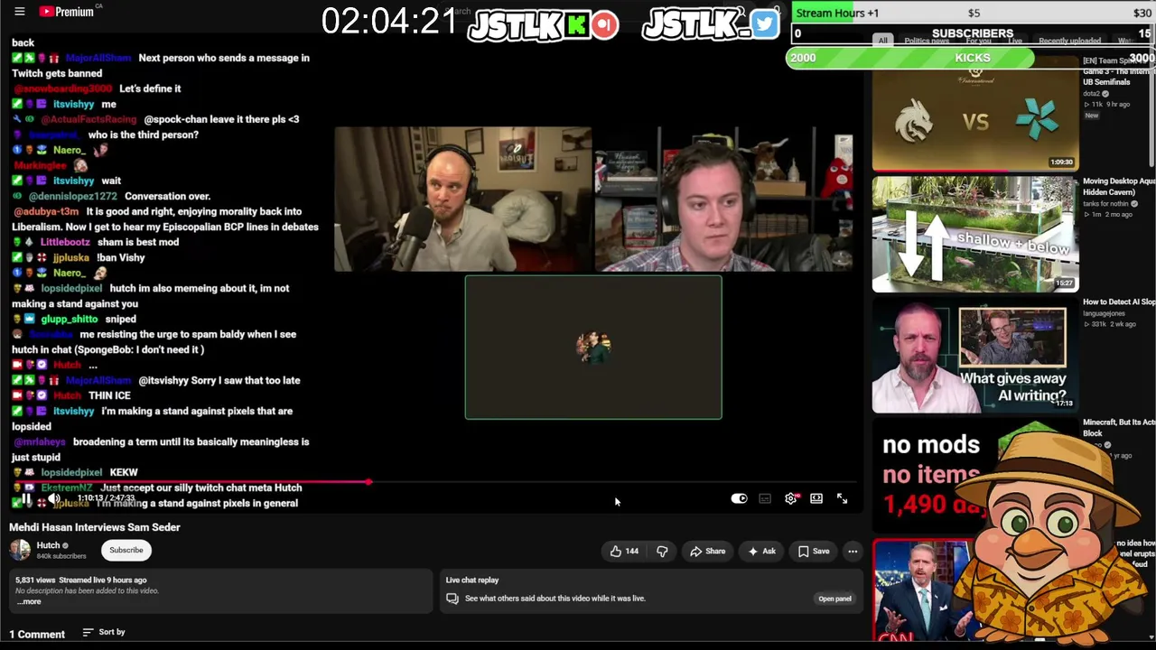Share the video
1156x650 pixels.
click(708, 551)
